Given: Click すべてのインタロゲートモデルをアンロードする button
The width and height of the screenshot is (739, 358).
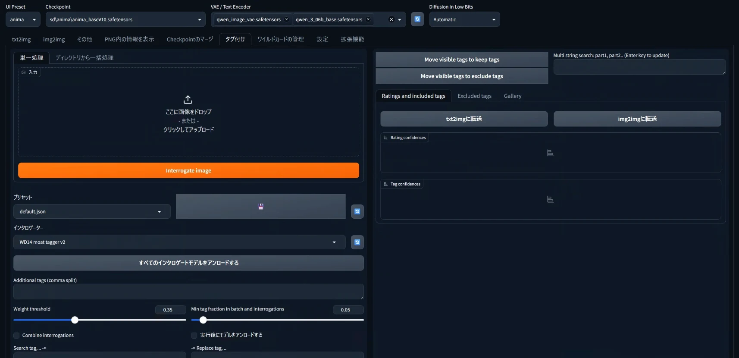Looking at the screenshot, I should [188, 263].
